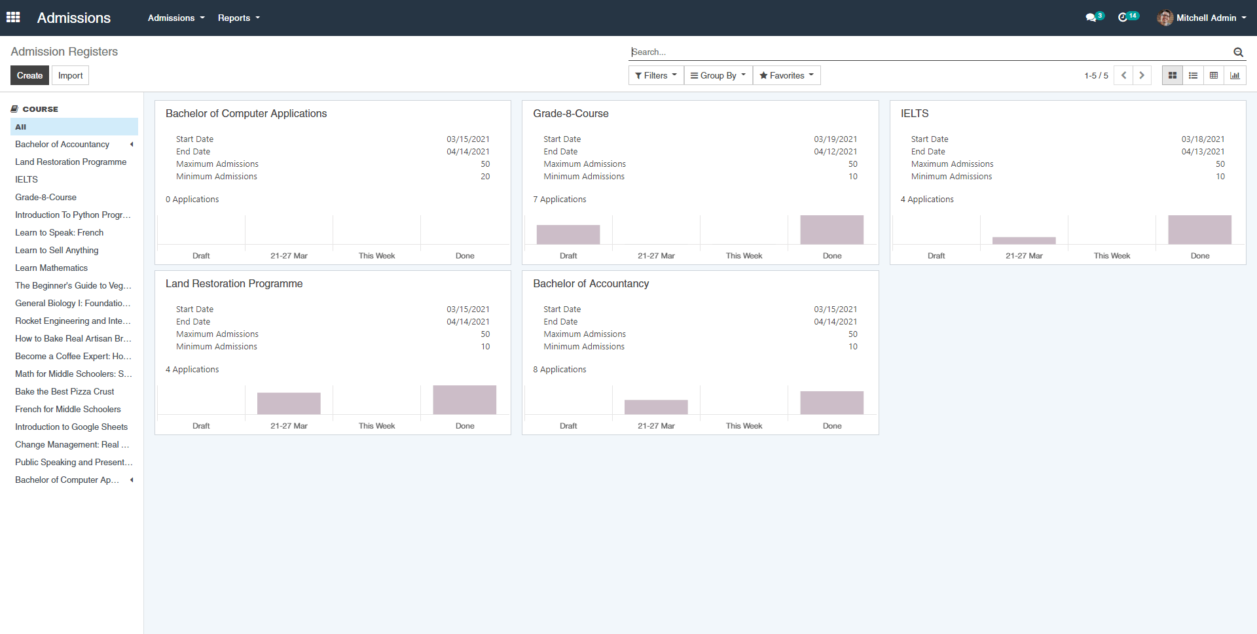
Task: Switch to the list view
Action: point(1193,75)
